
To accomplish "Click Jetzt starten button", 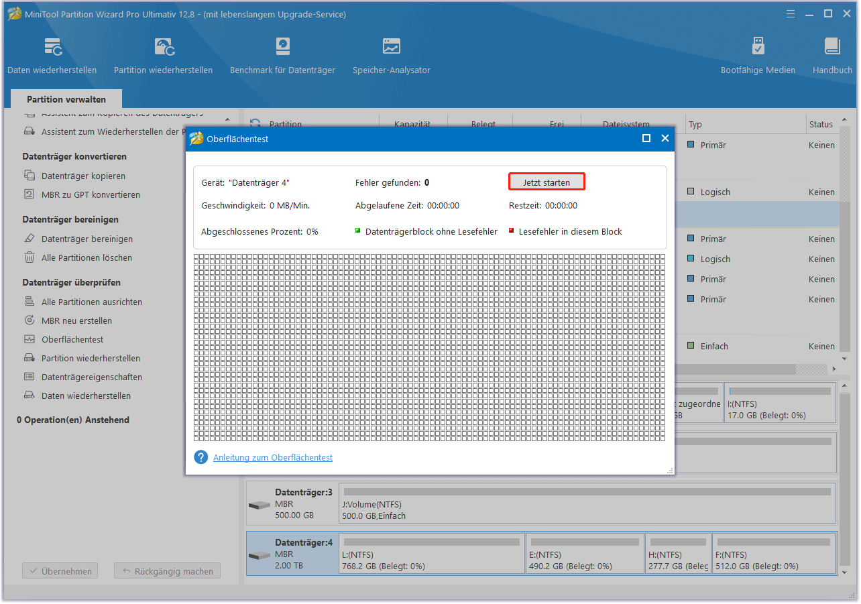I will pos(547,182).
